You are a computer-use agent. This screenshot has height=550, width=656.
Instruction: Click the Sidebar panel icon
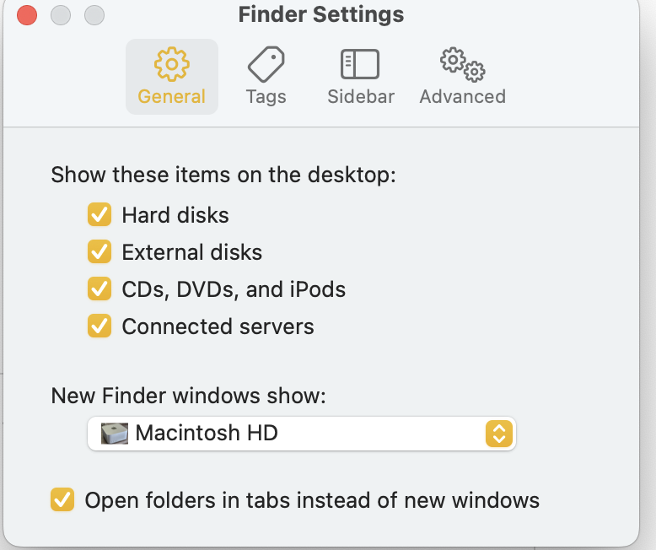[x=360, y=64]
